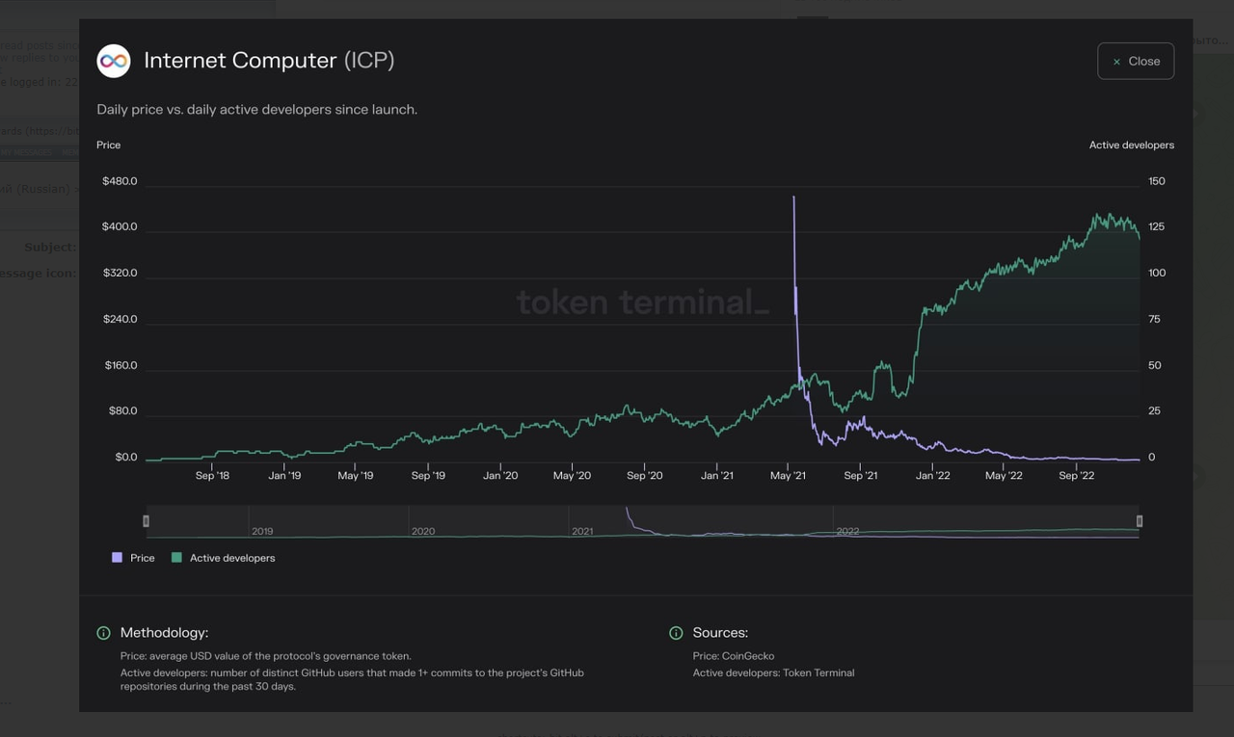Click the Sources info icon
This screenshot has height=737, width=1234.
tap(676, 633)
